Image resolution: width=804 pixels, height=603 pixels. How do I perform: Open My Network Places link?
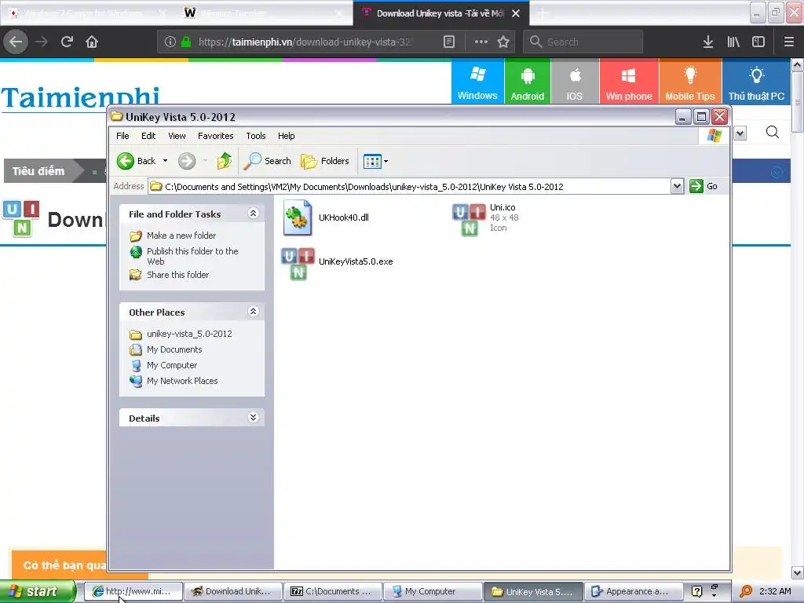pos(182,381)
